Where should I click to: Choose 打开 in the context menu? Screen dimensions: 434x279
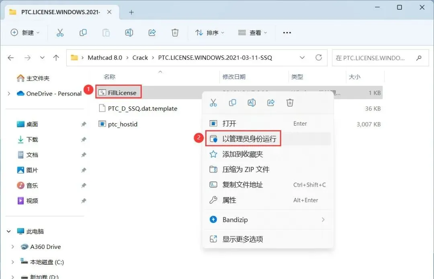pos(268,123)
